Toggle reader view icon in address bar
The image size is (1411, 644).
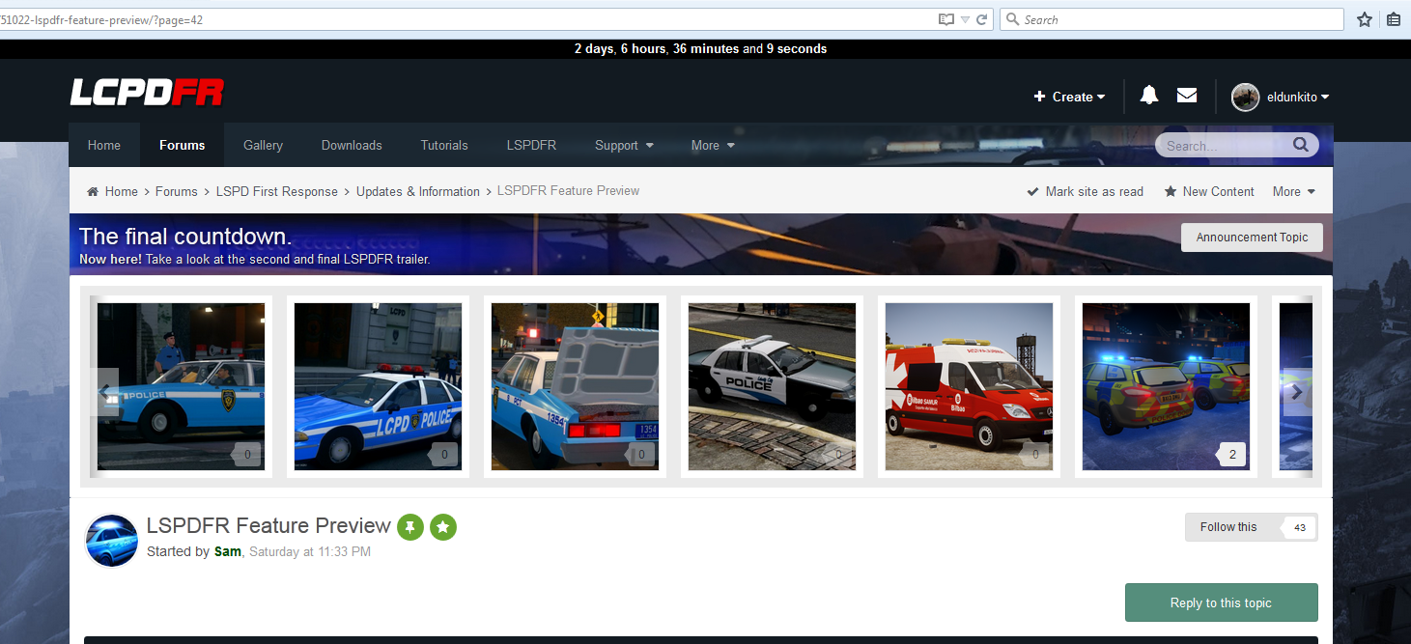coord(946,19)
